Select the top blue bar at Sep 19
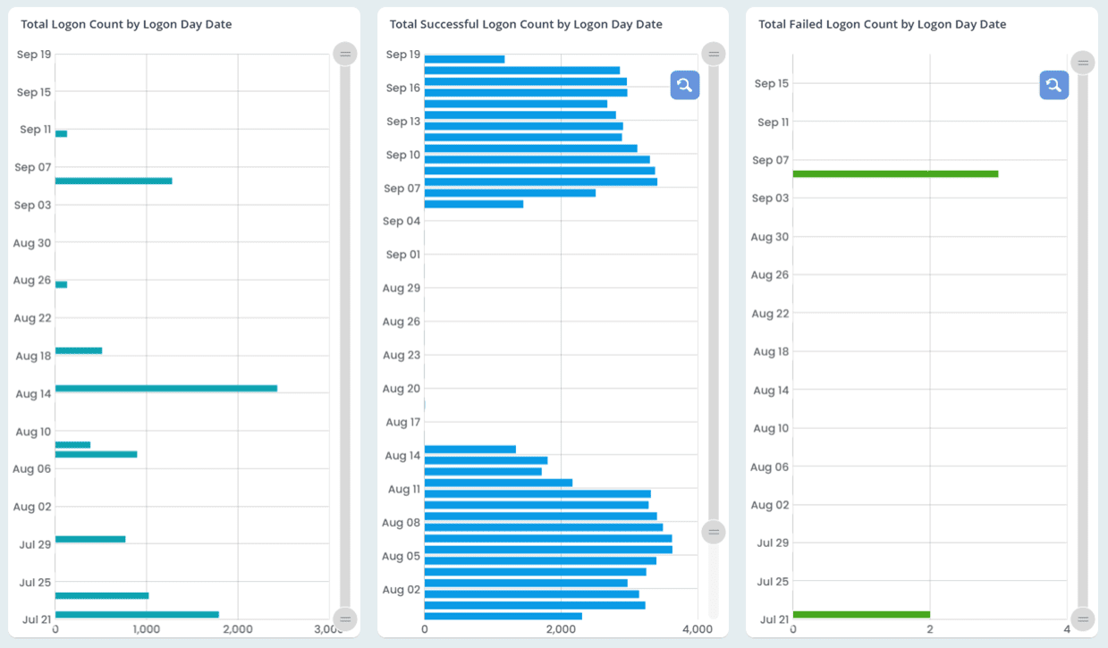Image resolution: width=1108 pixels, height=648 pixels. [x=464, y=60]
